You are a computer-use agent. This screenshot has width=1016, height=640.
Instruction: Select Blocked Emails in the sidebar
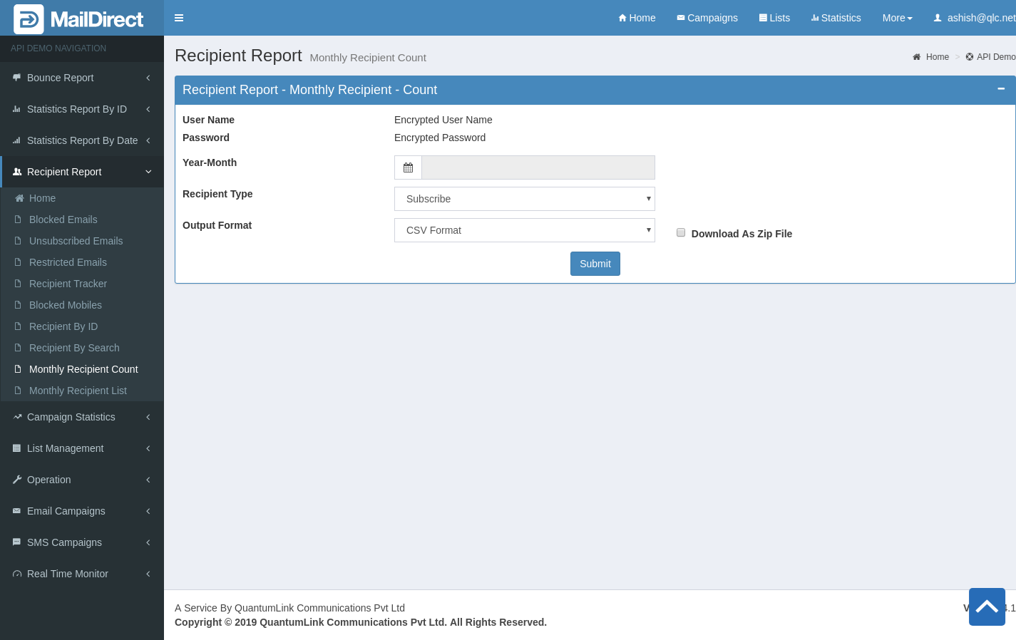point(63,220)
